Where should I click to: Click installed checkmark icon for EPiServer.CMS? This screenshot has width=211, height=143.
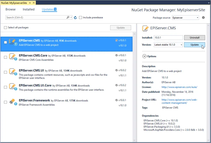click(x=117, y=40)
